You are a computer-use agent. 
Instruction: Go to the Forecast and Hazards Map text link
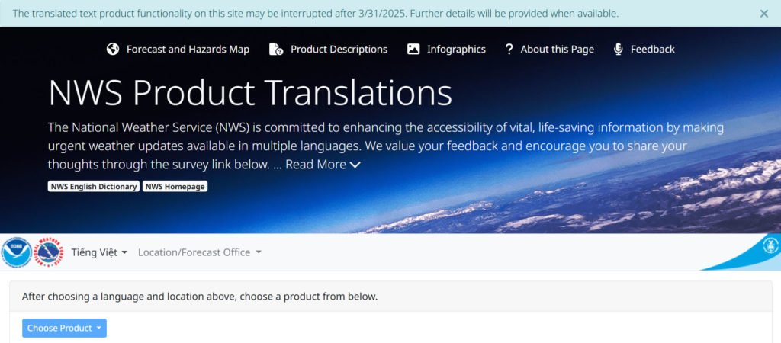(188, 49)
